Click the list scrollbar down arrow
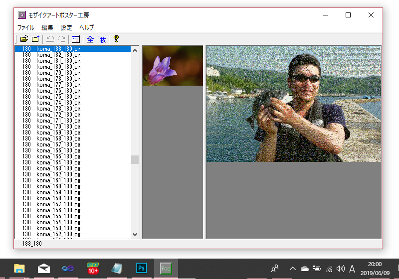399x279 pixels. coord(135,234)
